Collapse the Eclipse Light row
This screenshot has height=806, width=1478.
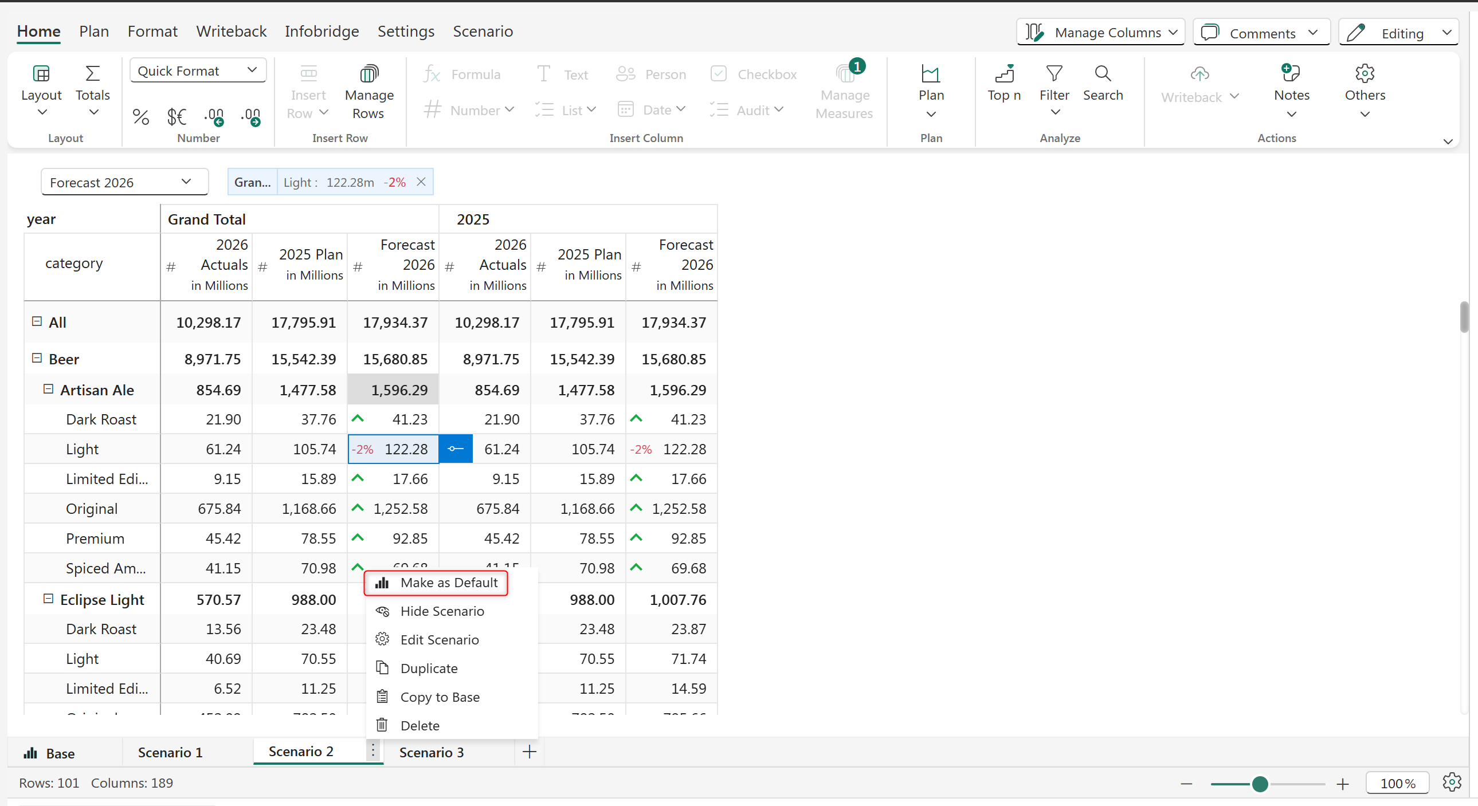[48, 599]
